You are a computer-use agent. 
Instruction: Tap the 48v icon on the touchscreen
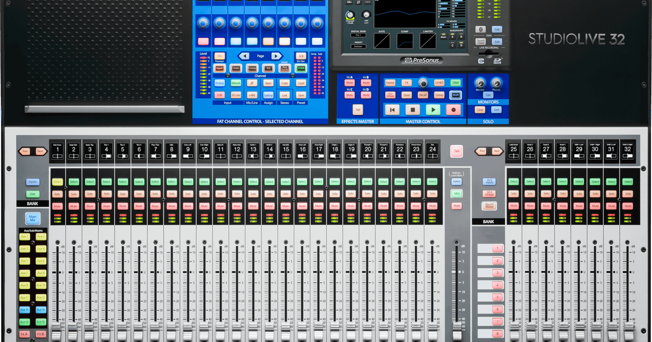(349, 3)
